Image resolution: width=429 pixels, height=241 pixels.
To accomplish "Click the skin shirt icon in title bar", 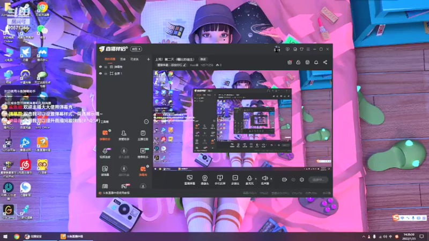I will pos(301,49).
